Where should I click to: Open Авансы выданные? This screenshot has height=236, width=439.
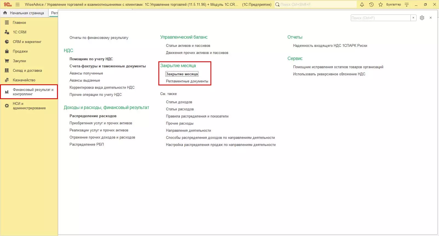tap(85, 80)
